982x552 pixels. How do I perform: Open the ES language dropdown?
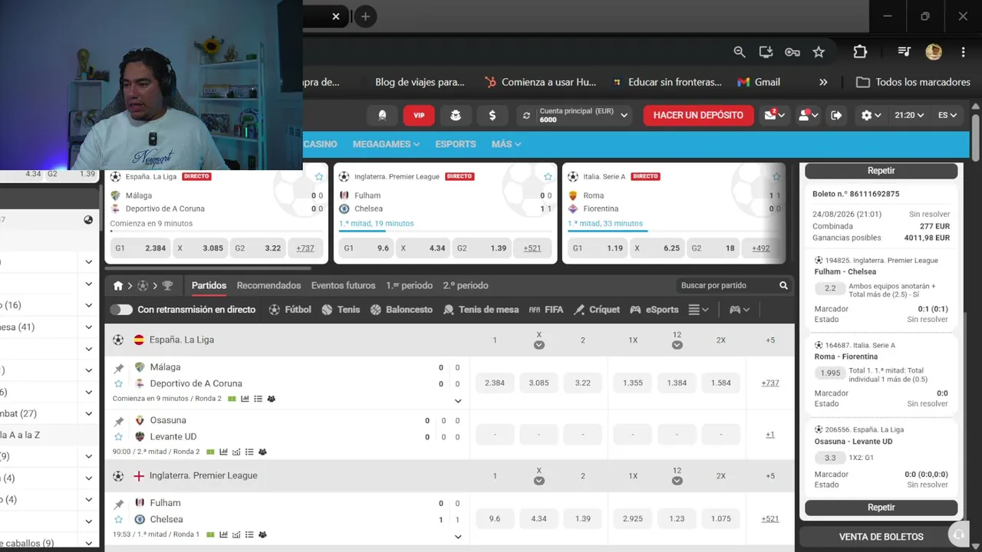pyautogui.click(x=947, y=115)
